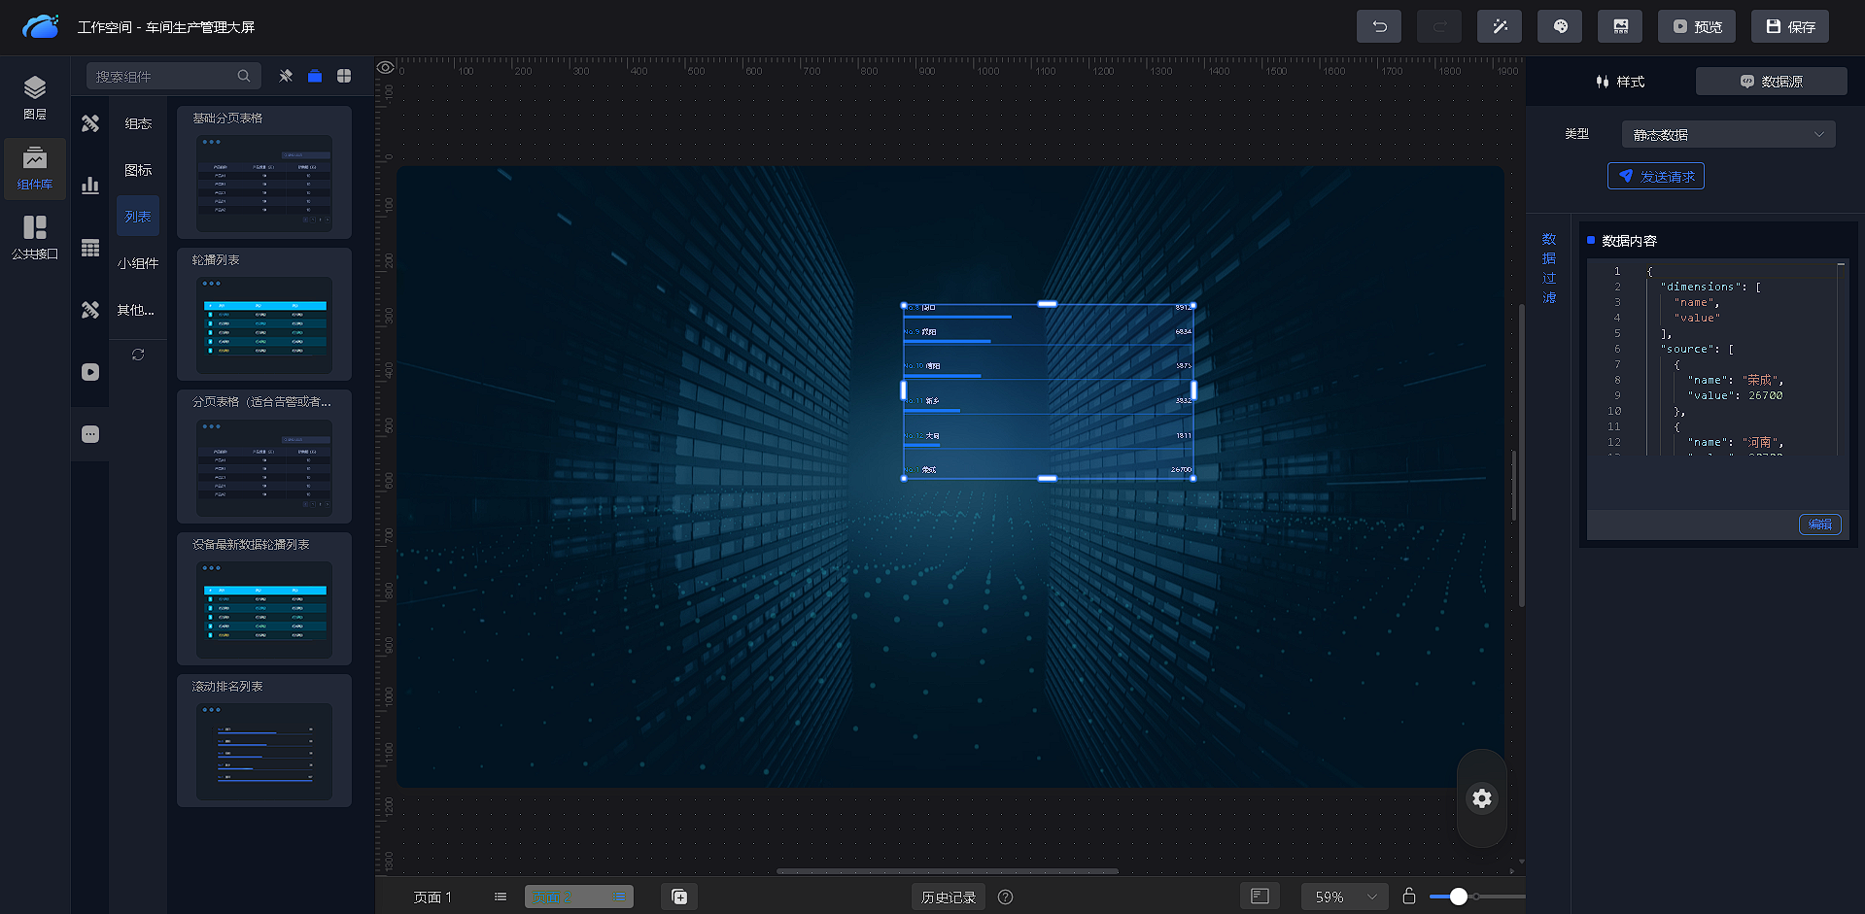This screenshot has width=1865, height=914.
Task: Click the 发送请求 button
Action: pos(1655,176)
